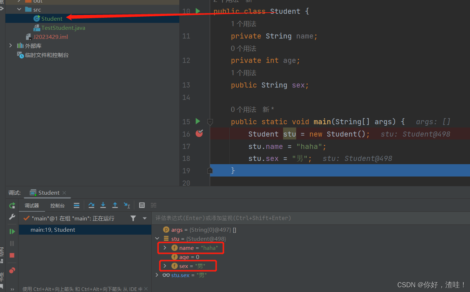
Task: Place cursor on "haha" string literal
Action: pyautogui.click(x=309, y=146)
